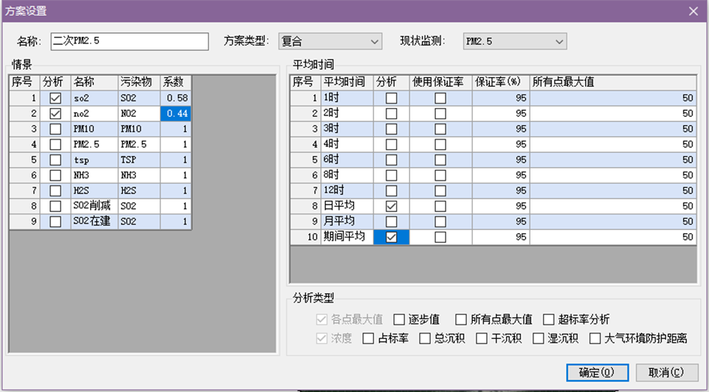Toggle the 期间平均 analysis checkbox
The image size is (709, 392).
pos(391,237)
